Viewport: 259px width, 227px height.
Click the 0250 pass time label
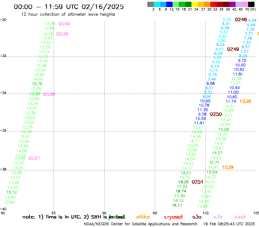click(x=216, y=114)
